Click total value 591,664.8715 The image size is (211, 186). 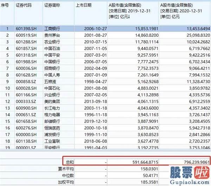pyautogui.click(x=145, y=162)
